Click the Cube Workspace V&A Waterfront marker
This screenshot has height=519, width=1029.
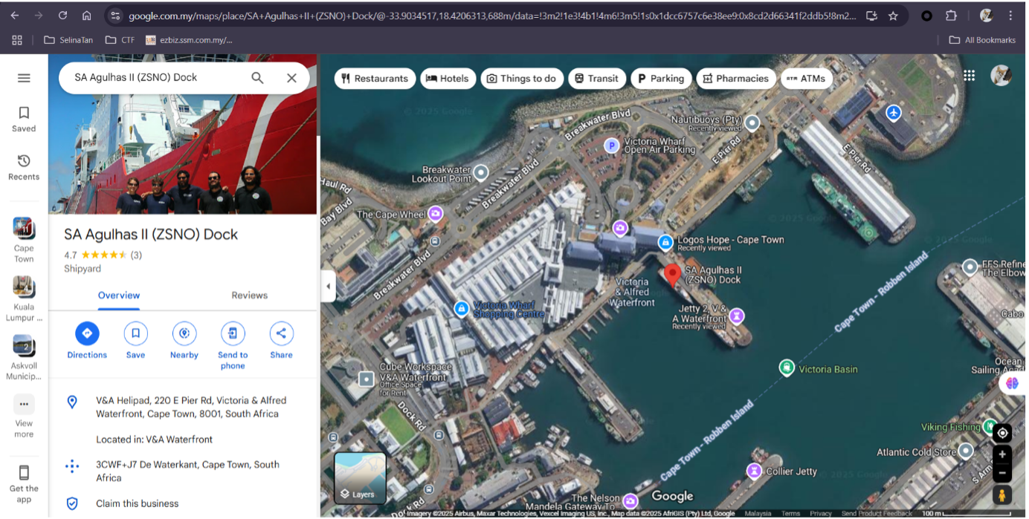point(366,379)
